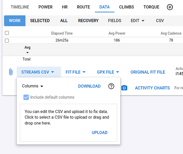183x154 pixels.
Task: Click the DOWNLOAD button
Action: [89, 86]
